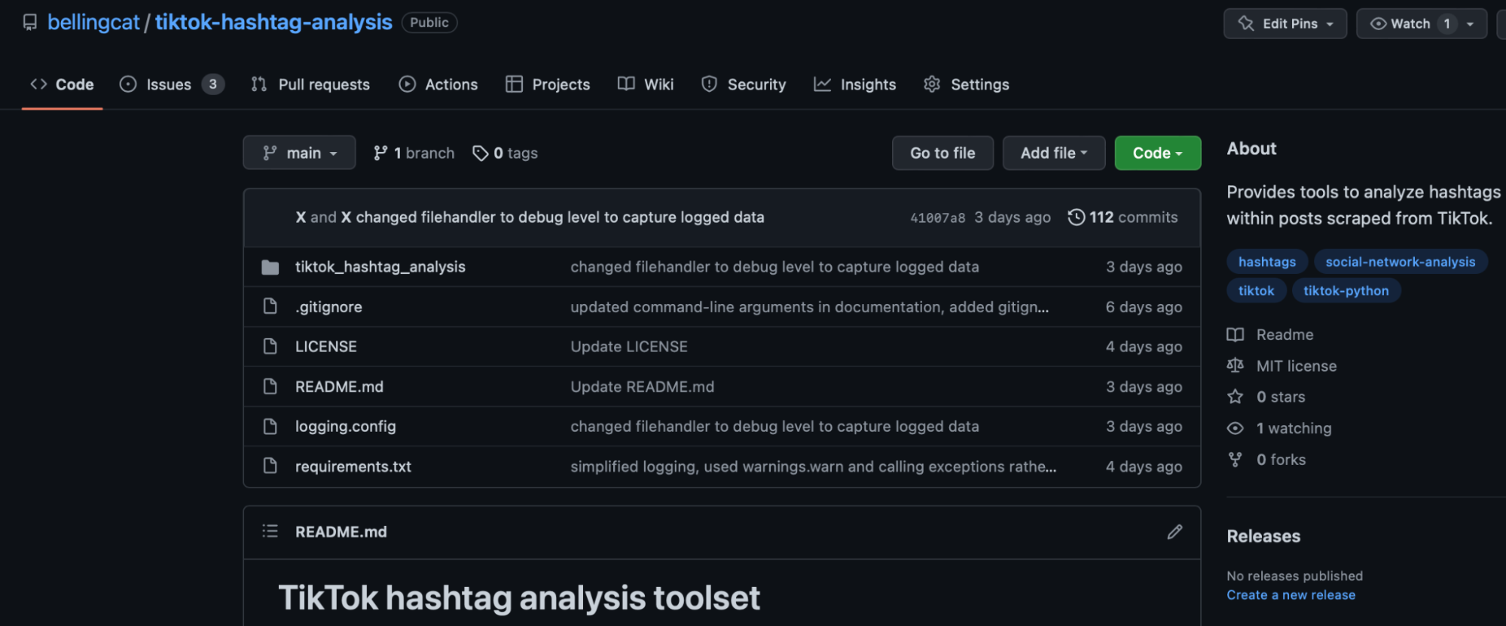Select the social-network-analysis topic tag
Image resolution: width=1506 pixels, height=626 pixels.
(x=1400, y=262)
